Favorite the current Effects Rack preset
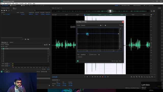The height and width of the screenshot is (92, 163). coord(49,45)
